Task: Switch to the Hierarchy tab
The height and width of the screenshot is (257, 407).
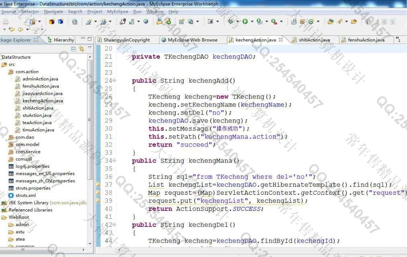Action: 61,40
